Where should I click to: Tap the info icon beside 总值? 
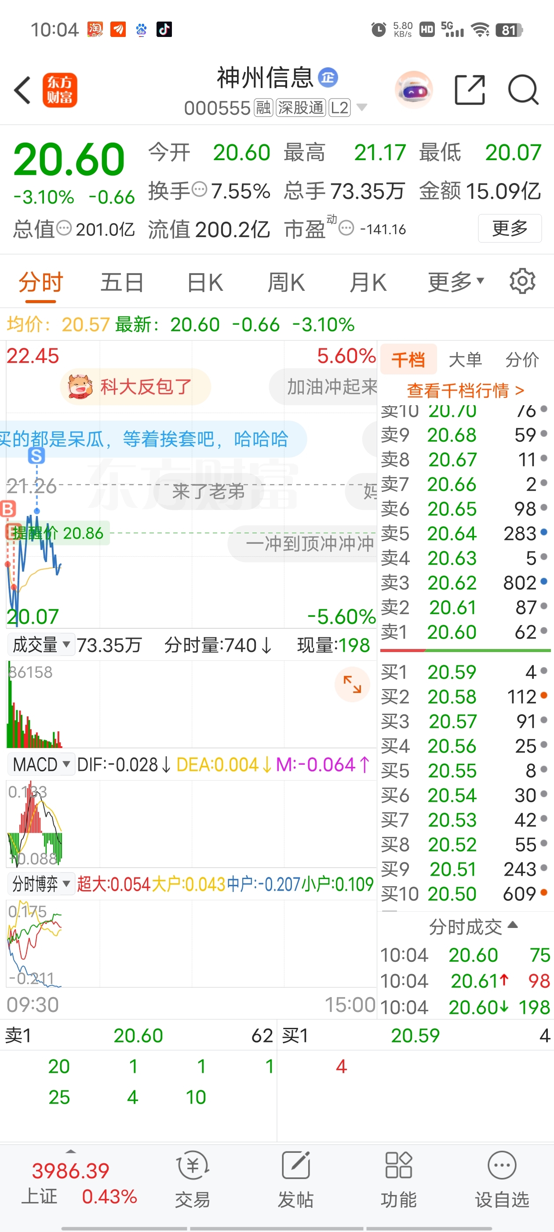(x=64, y=228)
